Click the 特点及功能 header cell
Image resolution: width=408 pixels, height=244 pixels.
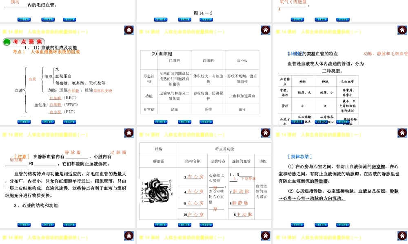pos(224,149)
